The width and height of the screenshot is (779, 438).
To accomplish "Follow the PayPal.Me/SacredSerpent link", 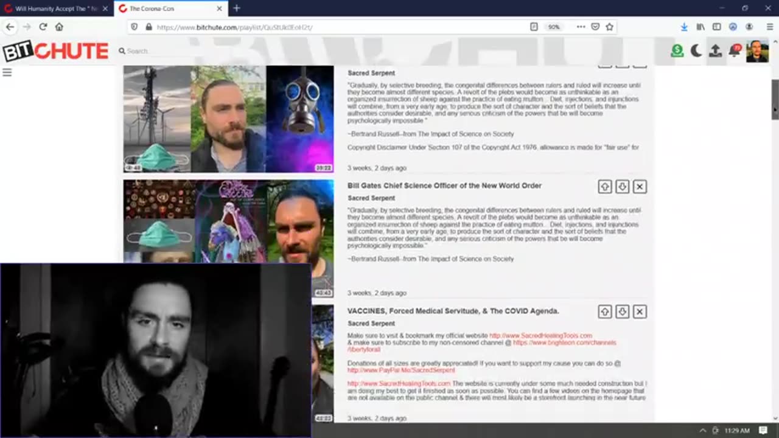I will coord(401,370).
